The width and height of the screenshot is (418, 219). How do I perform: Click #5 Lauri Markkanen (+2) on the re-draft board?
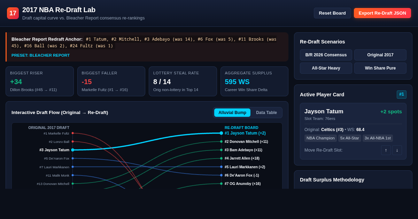click(x=245, y=167)
